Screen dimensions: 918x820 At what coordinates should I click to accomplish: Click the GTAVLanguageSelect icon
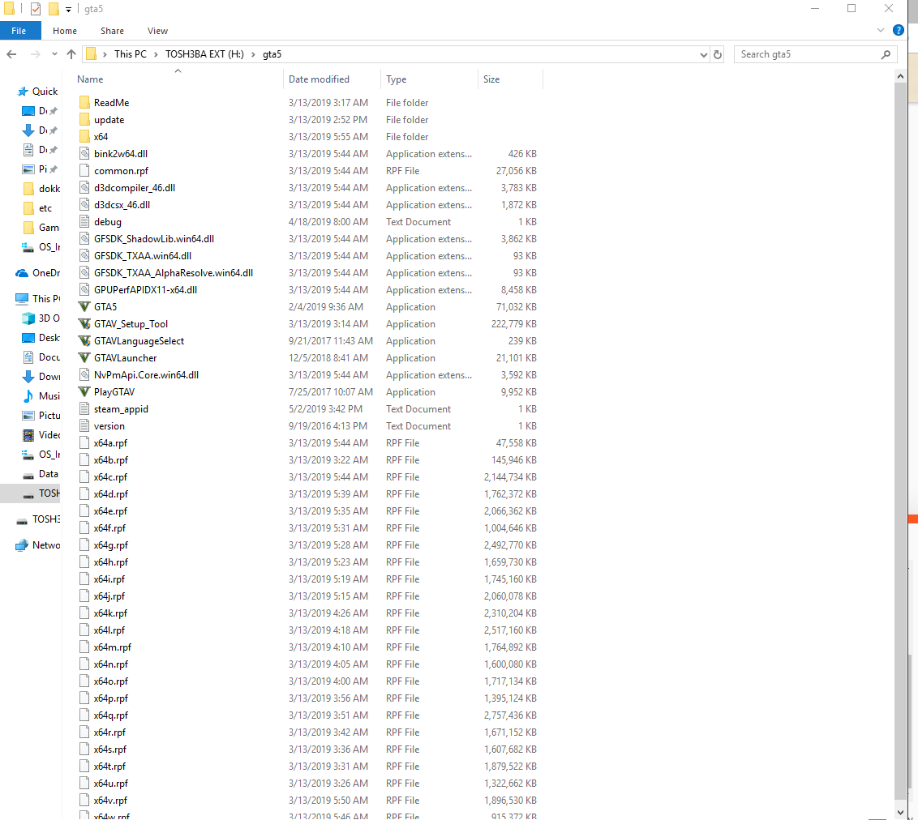click(84, 341)
